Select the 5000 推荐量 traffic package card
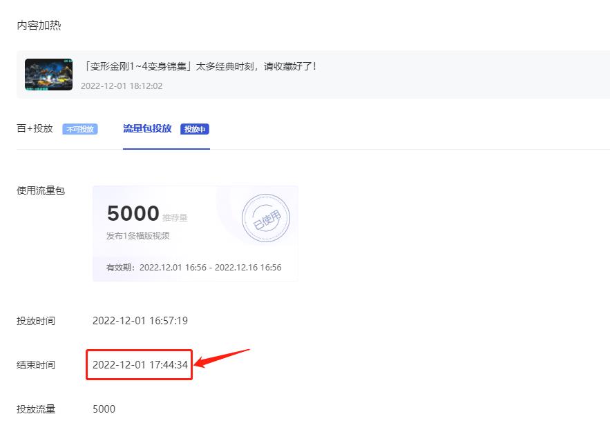 click(x=195, y=233)
